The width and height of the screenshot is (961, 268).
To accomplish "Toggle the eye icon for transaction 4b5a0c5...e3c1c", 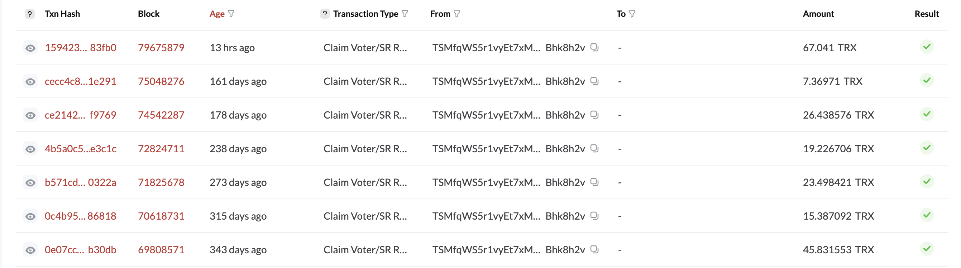I will click(30, 149).
